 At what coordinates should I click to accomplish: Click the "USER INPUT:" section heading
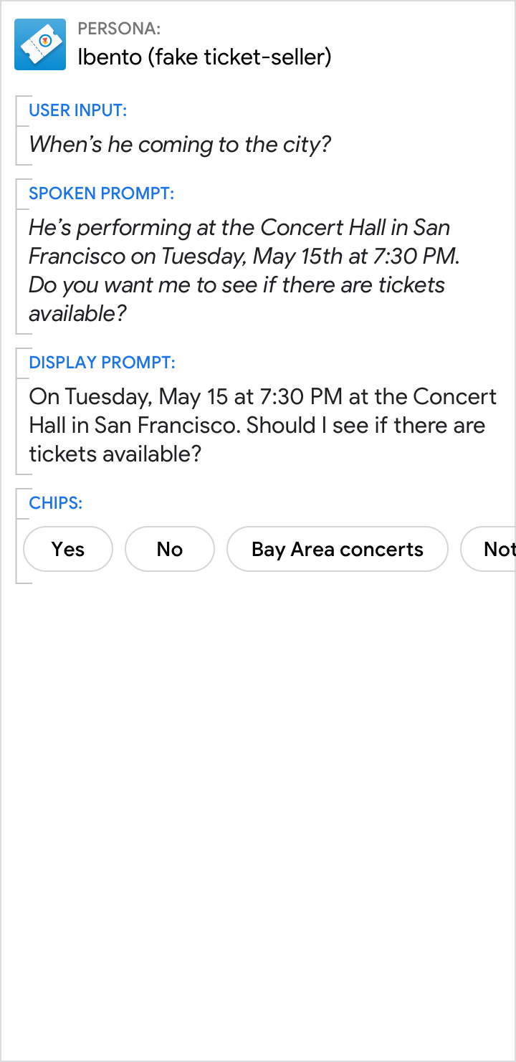(78, 110)
